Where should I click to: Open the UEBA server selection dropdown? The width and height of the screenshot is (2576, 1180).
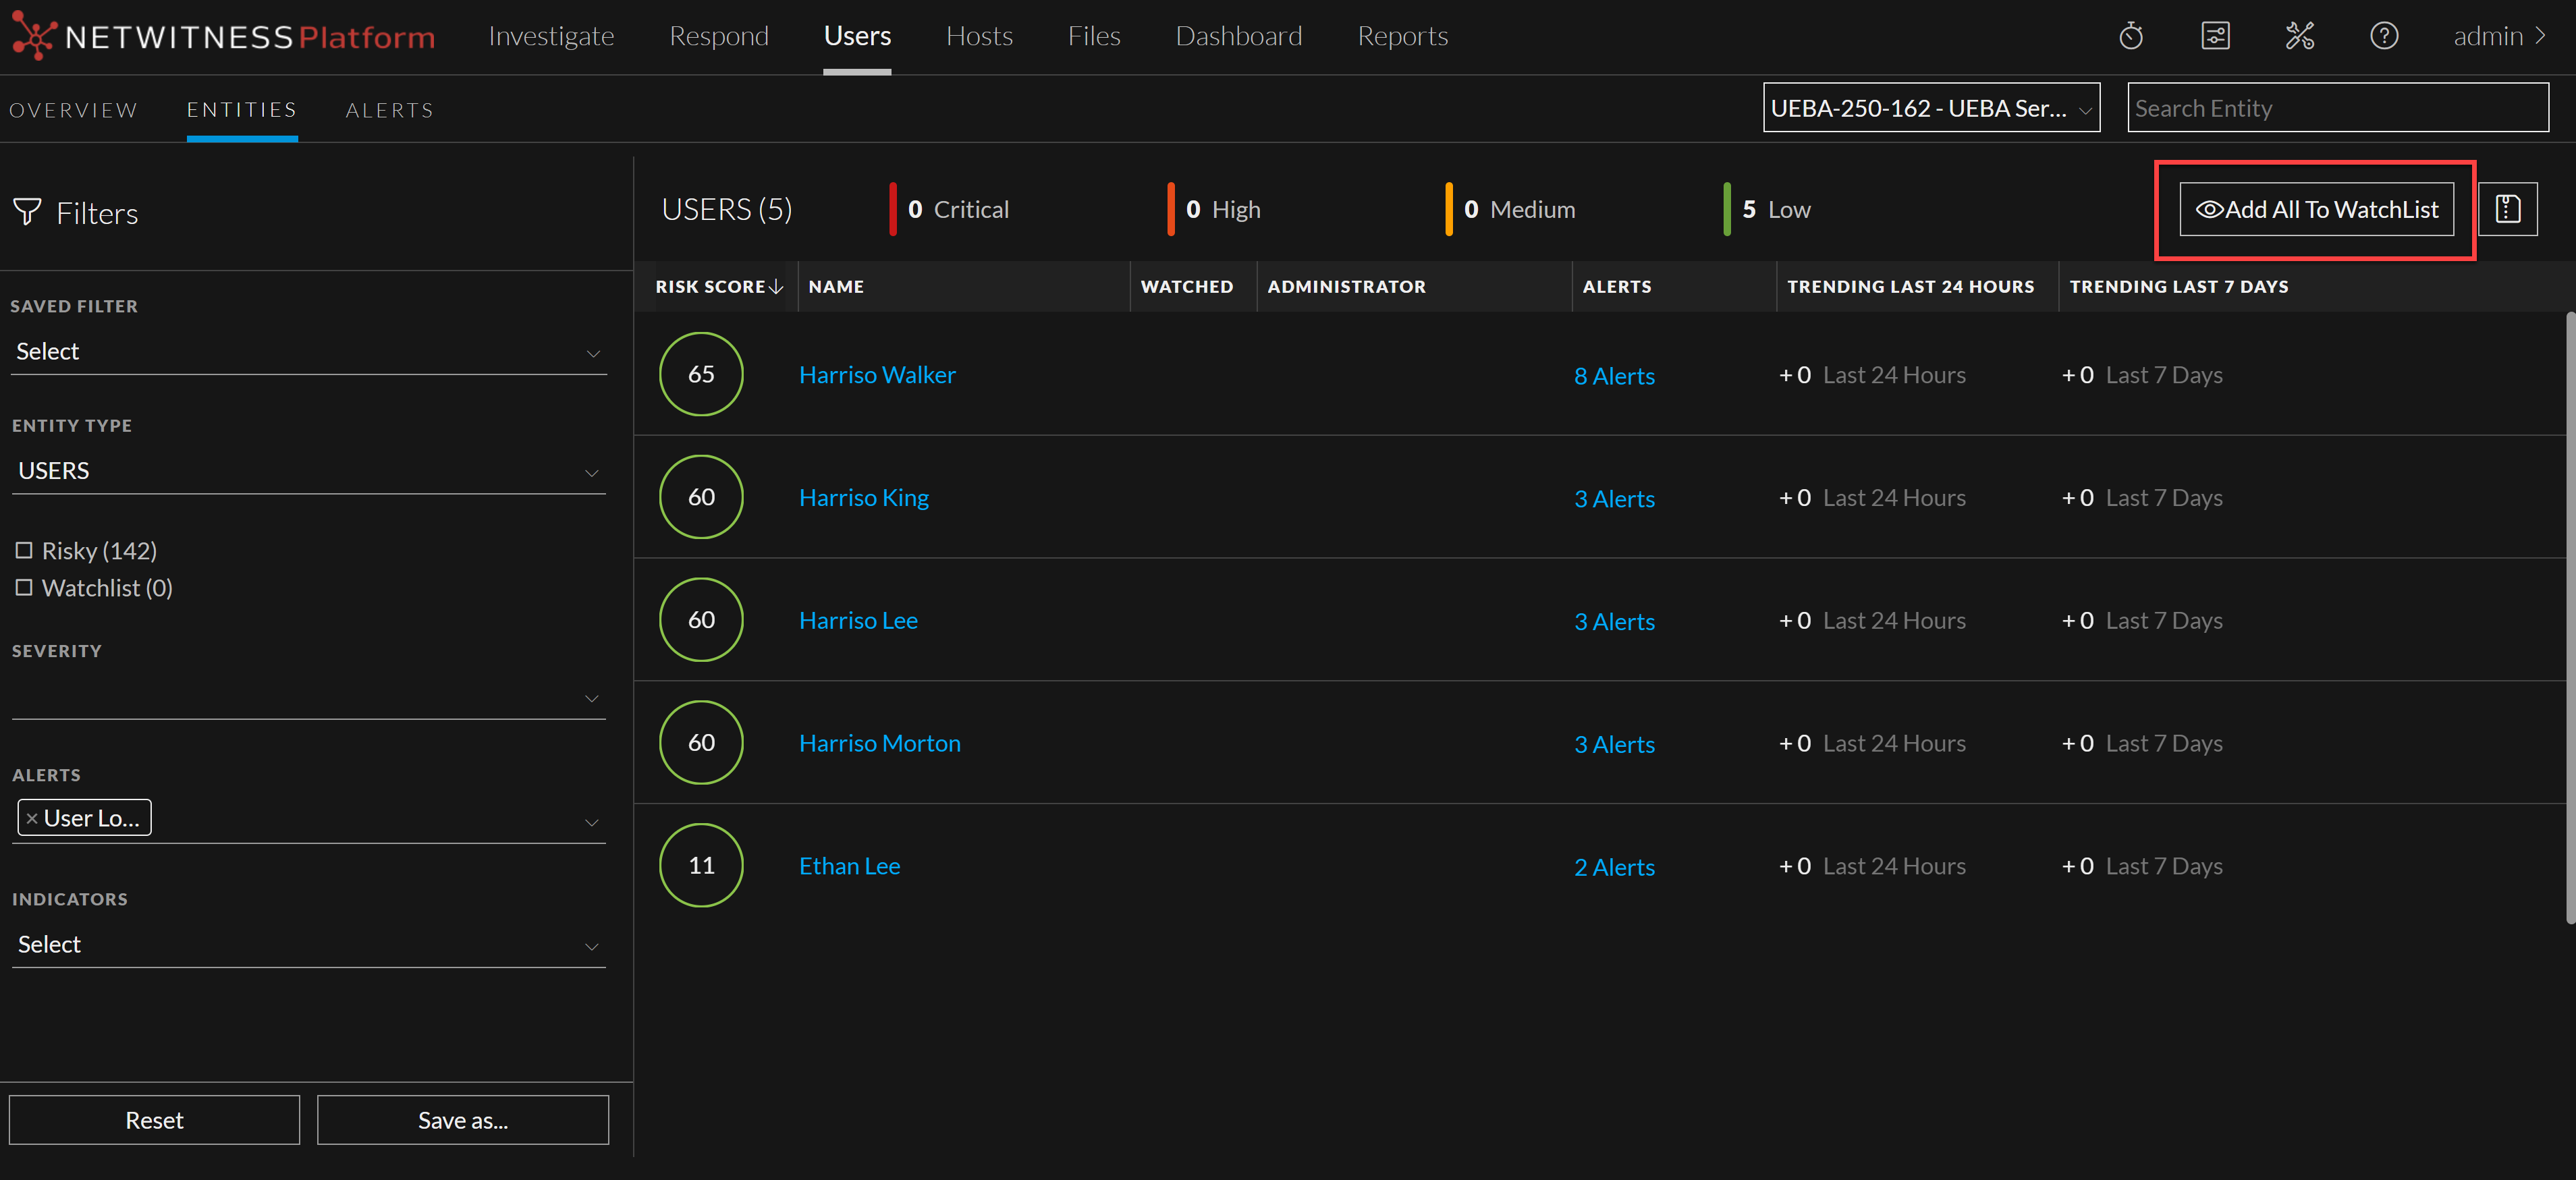click(x=1930, y=108)
